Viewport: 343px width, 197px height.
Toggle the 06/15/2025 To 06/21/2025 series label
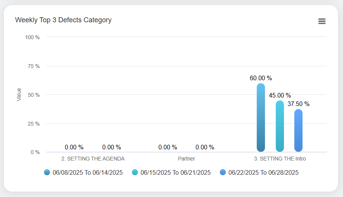(x=176, y=172)
